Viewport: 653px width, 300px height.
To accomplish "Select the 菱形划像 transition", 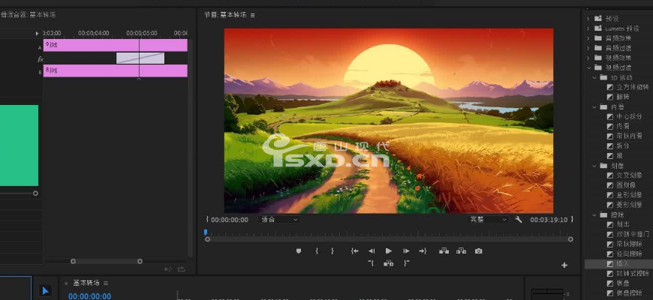I will click(629, 205).
